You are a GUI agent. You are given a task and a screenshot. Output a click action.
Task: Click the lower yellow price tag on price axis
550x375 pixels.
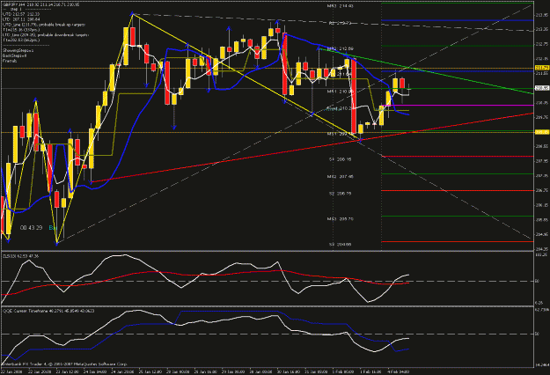(x=542, y=132)
